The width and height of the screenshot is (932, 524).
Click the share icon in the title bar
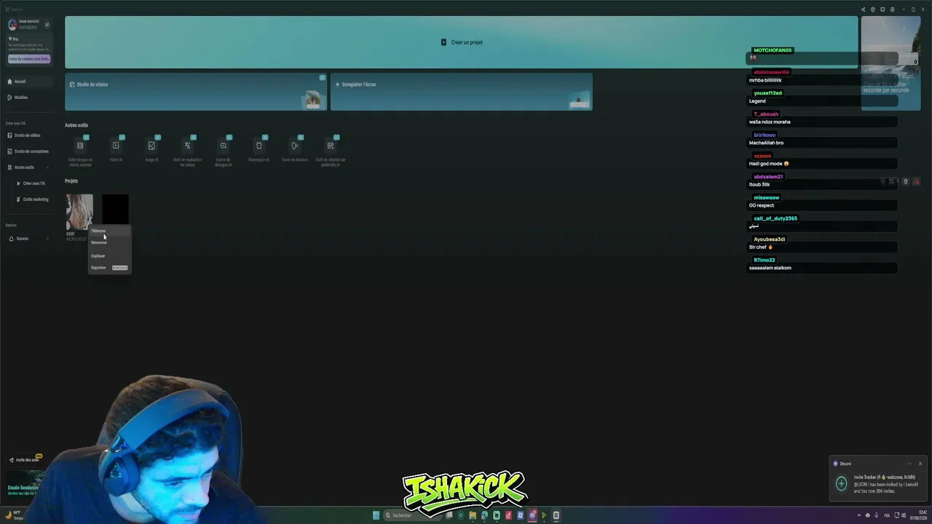pos(864,9)
